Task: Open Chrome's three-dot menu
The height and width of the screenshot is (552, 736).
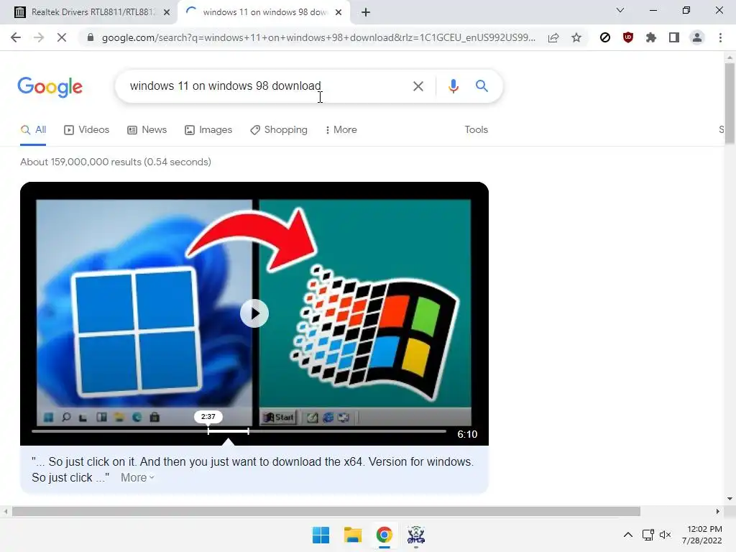Action: (x=720, y=37)
